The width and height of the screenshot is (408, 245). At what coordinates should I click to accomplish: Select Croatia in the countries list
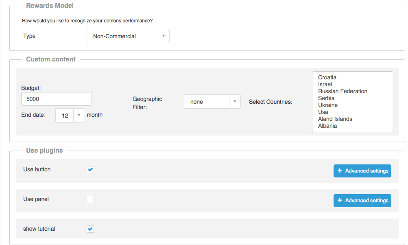pyautogui.click(x=327, y=77)
